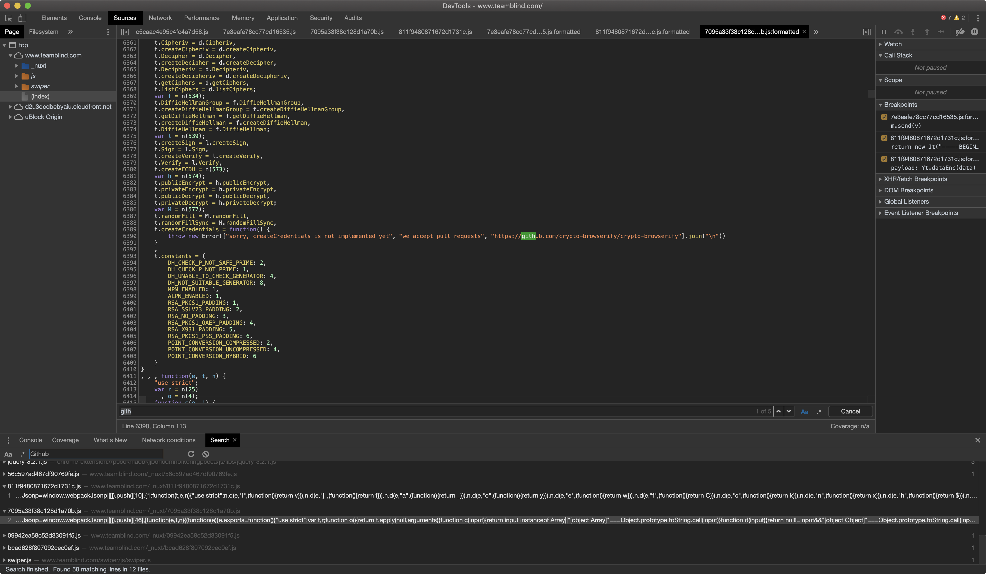This screenshot has width=986, height=574.
Task: Pause script execution in debugger
Action: pyautogui.click(x=884, y=32)
